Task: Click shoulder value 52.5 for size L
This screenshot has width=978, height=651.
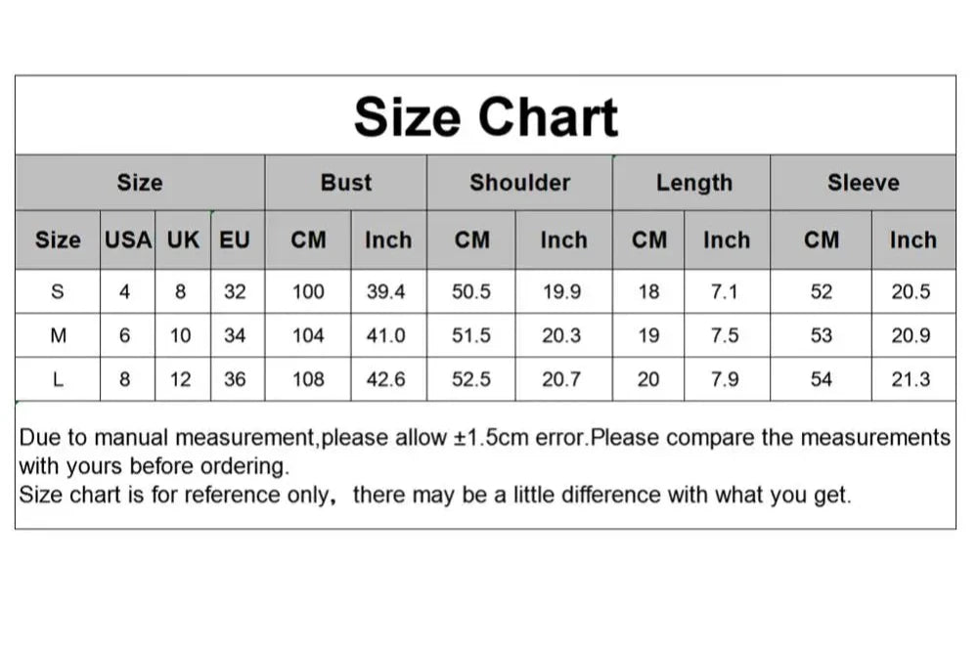Action: 471,379
